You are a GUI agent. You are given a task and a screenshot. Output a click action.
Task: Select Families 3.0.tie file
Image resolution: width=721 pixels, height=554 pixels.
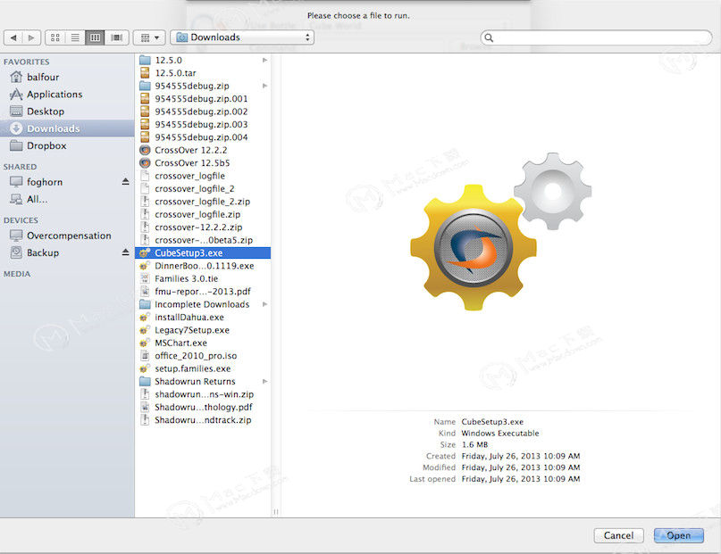(203, 278)
